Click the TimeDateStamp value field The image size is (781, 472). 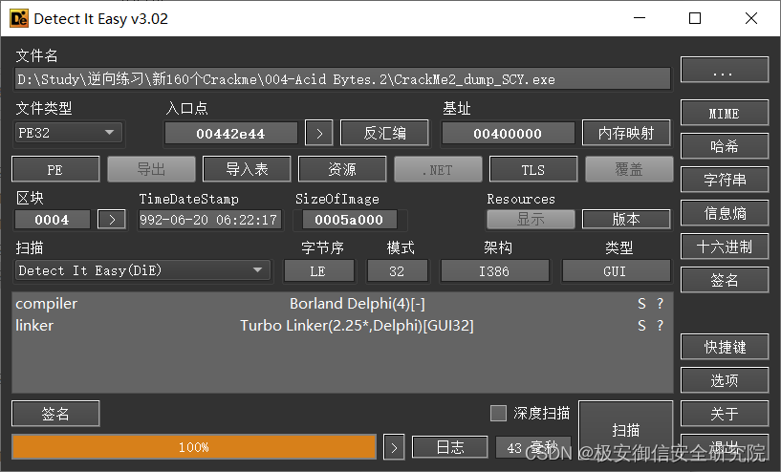pos(209,220)
